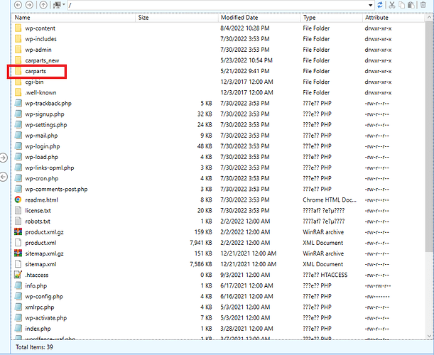Screen dimensions: 434x355
Task: Sort files by Size column
Action: [x=177, y=18]
